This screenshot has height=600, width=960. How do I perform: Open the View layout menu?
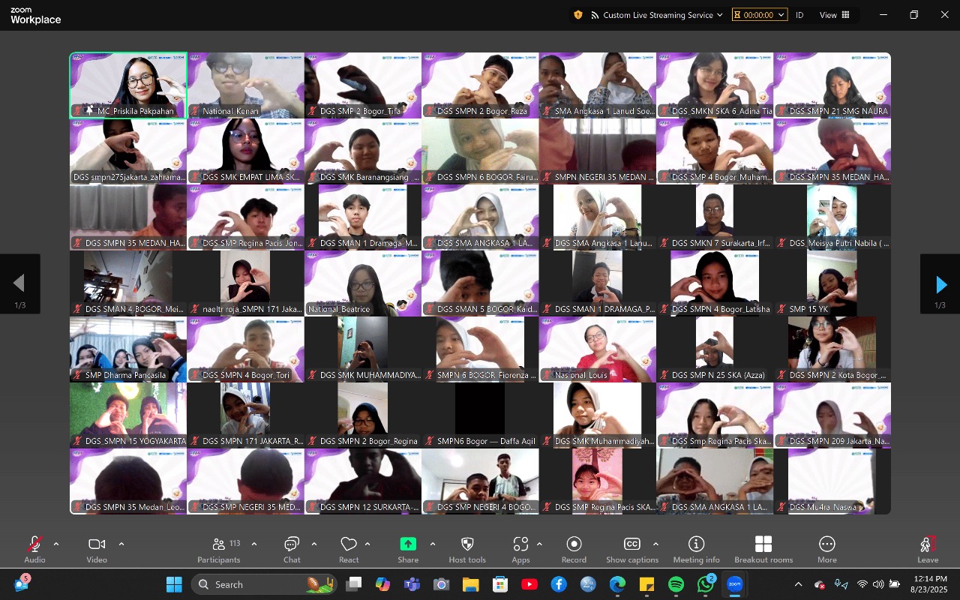click(x=834, y=15)
